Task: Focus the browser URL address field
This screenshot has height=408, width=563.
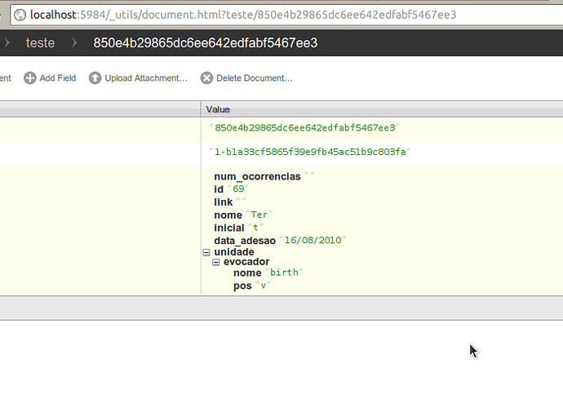Action: click(286, 15)
